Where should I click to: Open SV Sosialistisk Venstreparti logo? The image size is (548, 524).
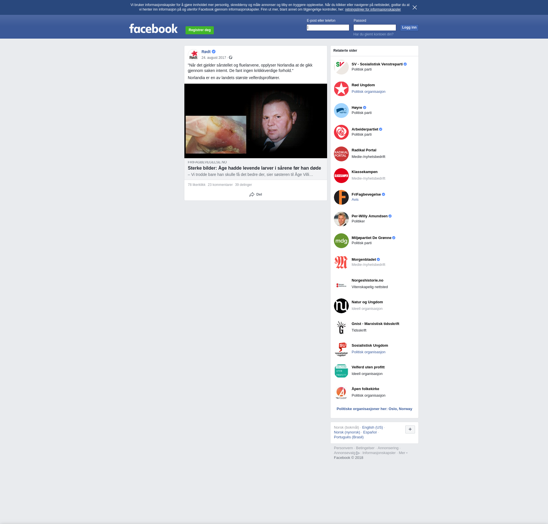pyautogui.click(x=341, y=67)
